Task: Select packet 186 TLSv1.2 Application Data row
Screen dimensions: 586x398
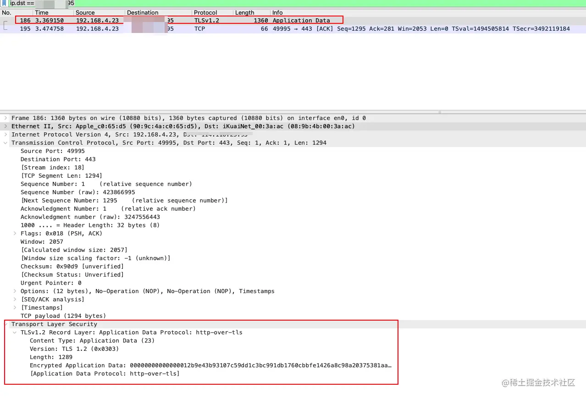Action: click(x=293, y=21)
